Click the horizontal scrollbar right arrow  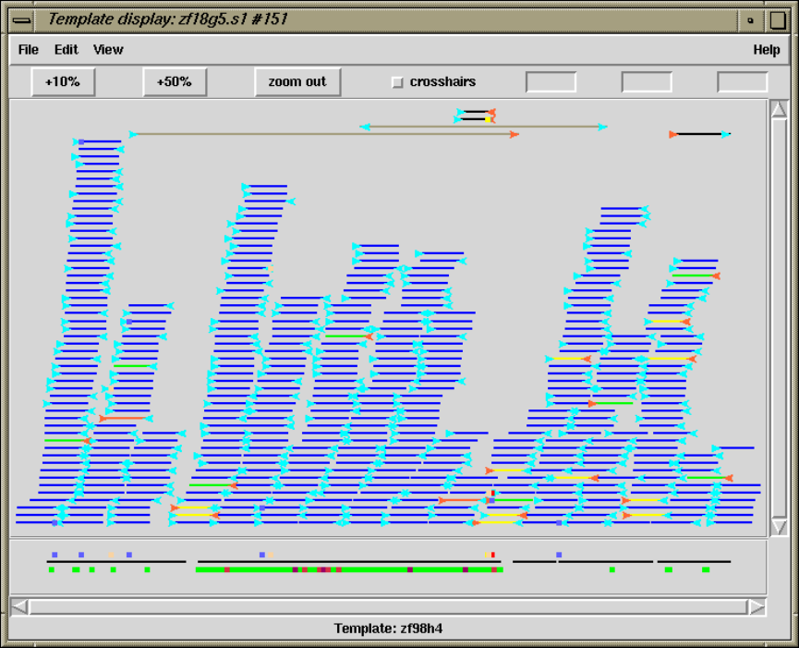[757, 607]
